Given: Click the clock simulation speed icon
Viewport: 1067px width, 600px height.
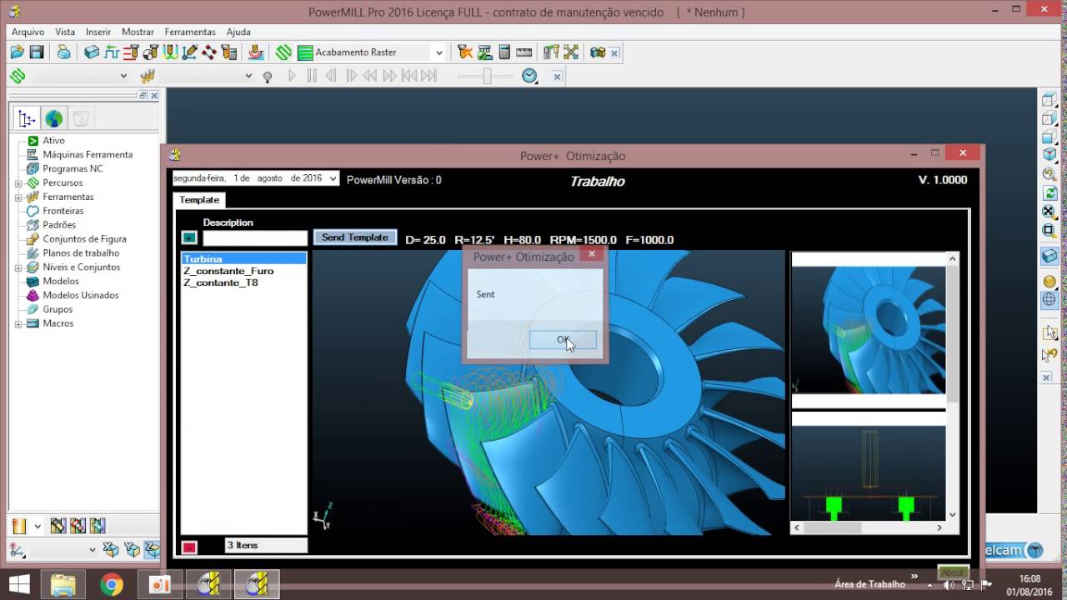Looking at the screenshot, I should [529, 76].
